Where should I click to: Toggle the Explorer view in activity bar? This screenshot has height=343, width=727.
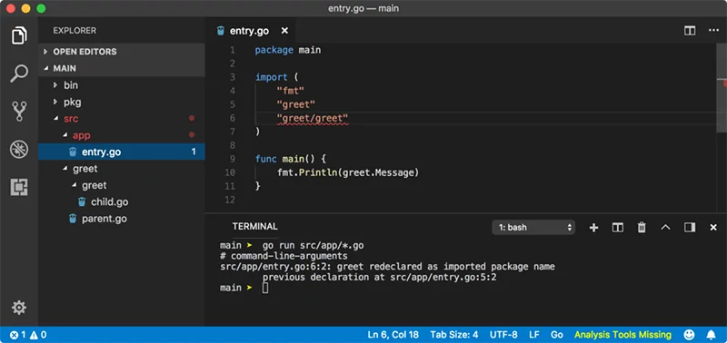[x=19, y=35]
